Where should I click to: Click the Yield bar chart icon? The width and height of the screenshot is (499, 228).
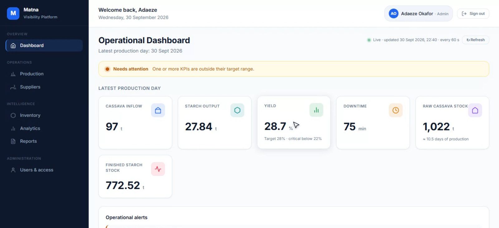tap(316, 110)
